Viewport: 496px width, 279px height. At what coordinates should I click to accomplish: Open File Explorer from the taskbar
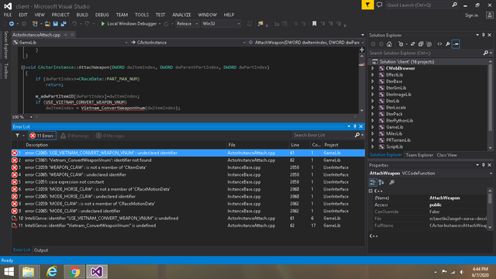(29, 272)
